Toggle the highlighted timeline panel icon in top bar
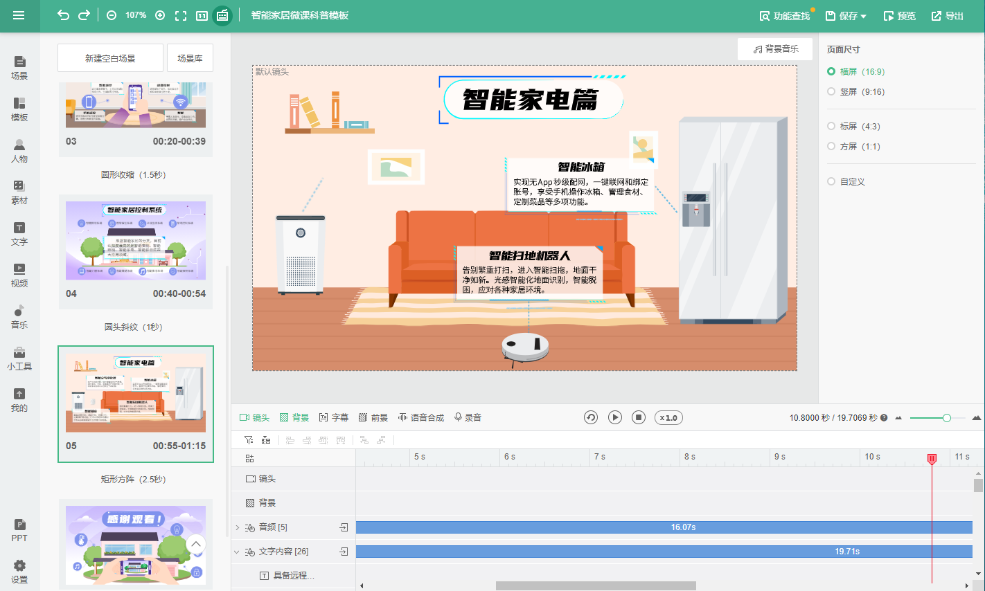 [x=222, y=15]
